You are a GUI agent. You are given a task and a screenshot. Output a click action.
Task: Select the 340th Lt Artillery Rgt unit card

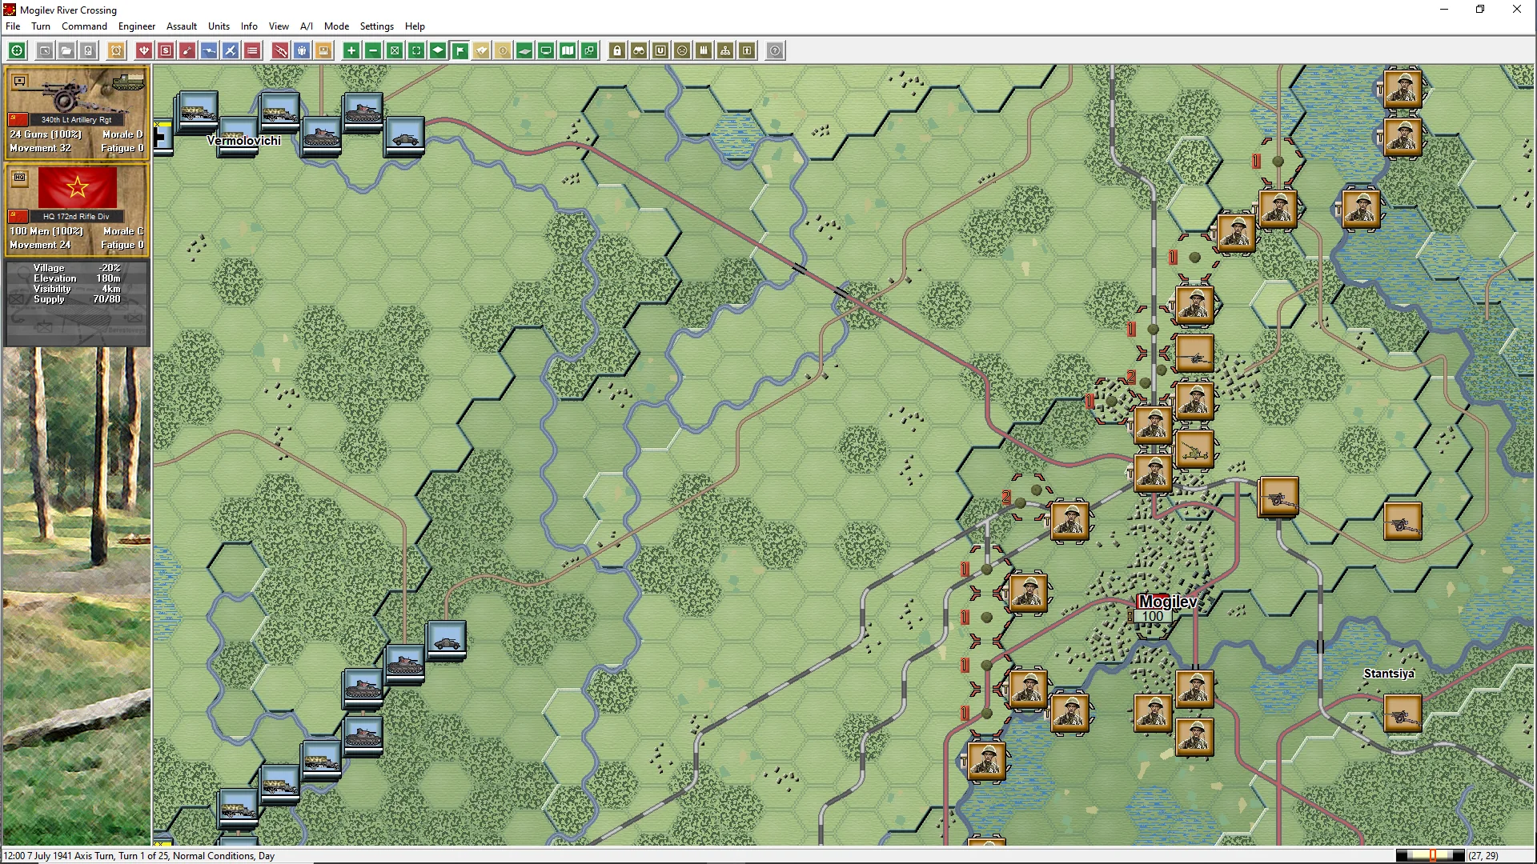click(77, 113)
